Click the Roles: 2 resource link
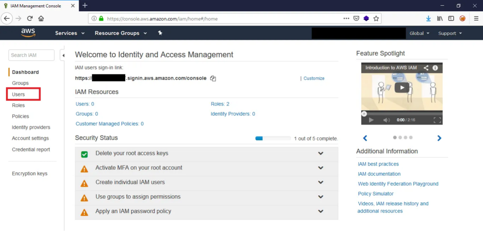This screenshot has width=483, height=235. pyautogui.click(x=220, y=104)
